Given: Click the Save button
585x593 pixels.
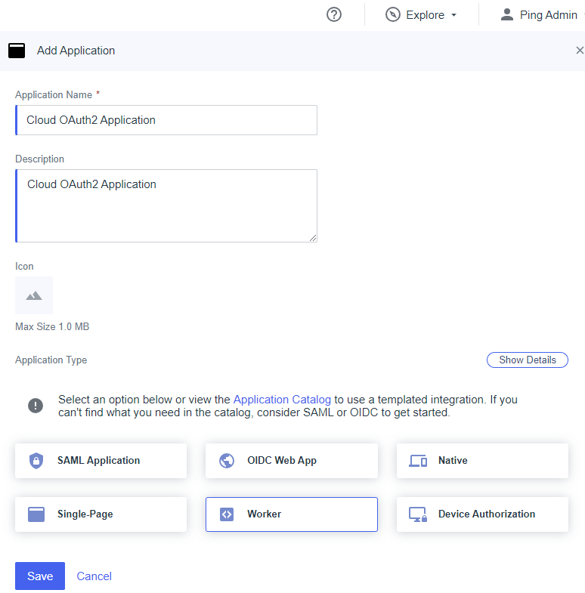Looking at the screenshot, I should point(40,576).
